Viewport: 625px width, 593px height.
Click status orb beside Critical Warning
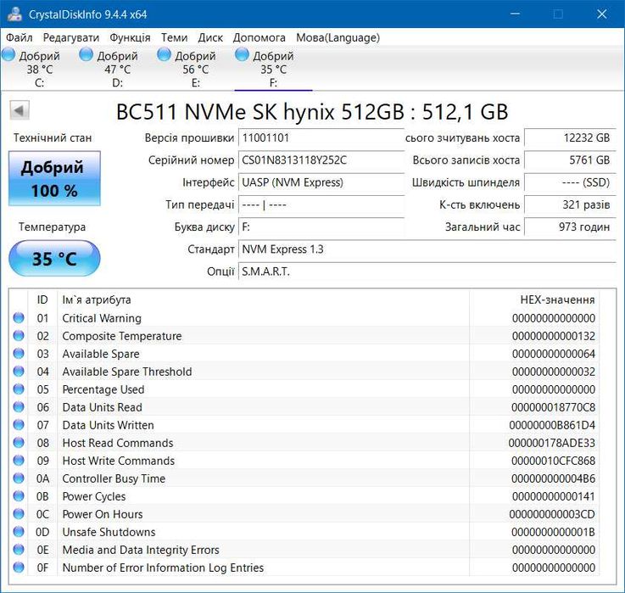pos(19,318)
